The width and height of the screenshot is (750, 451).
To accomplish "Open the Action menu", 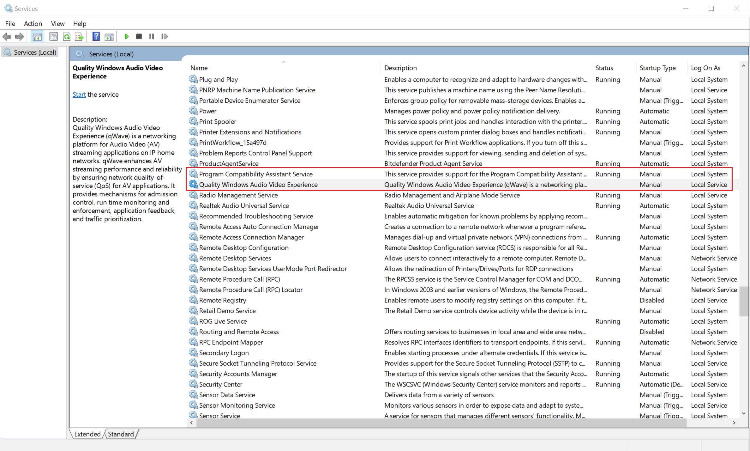I will [x=33, y=24].
